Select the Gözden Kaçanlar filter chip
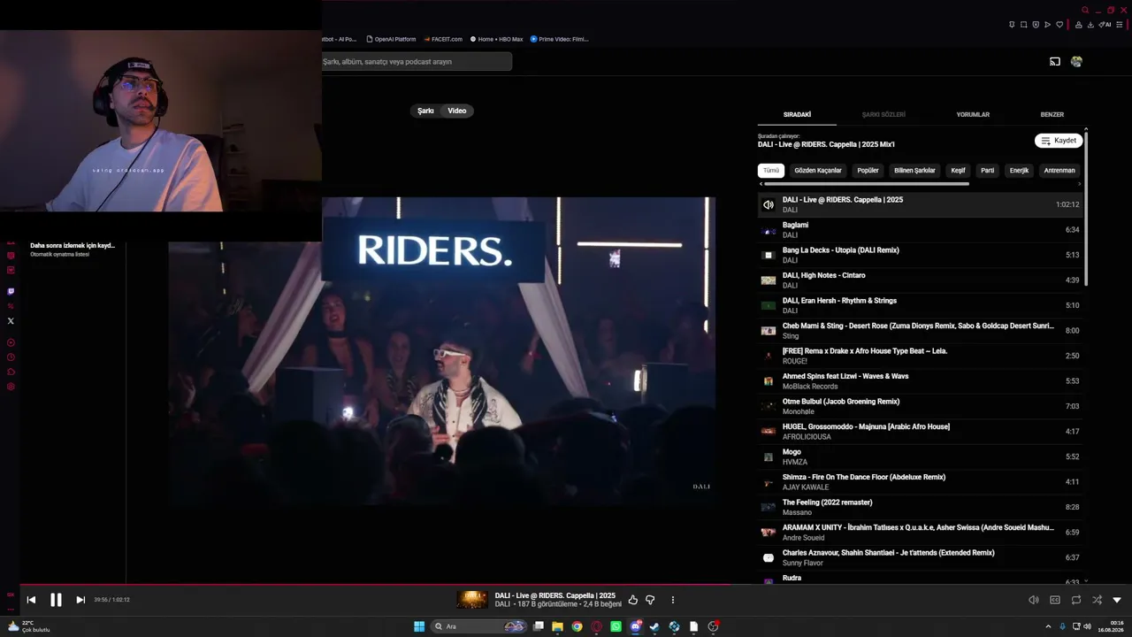 (x=818, y=171)
